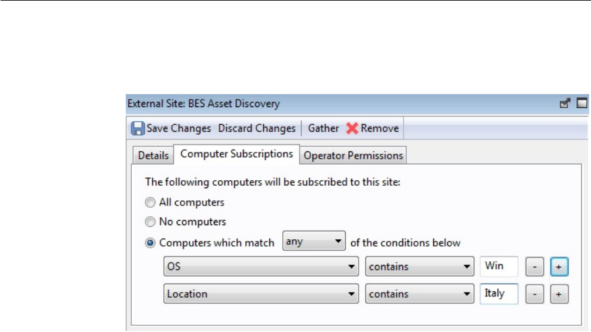Select the All computers radio button
This screenshot has width=591, height=332.
pos(150,202)
